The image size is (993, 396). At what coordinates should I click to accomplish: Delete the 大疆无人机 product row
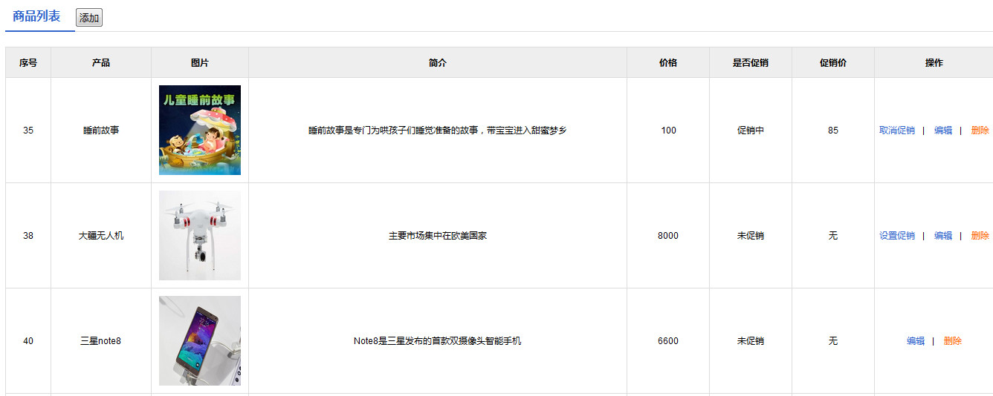tap(980, 236)
